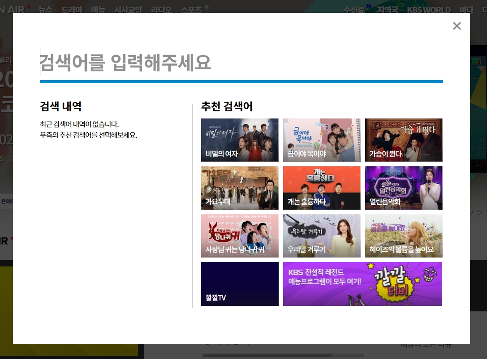Close the search overlay with the X
487x359 pixels.
(x=457, y=26)
